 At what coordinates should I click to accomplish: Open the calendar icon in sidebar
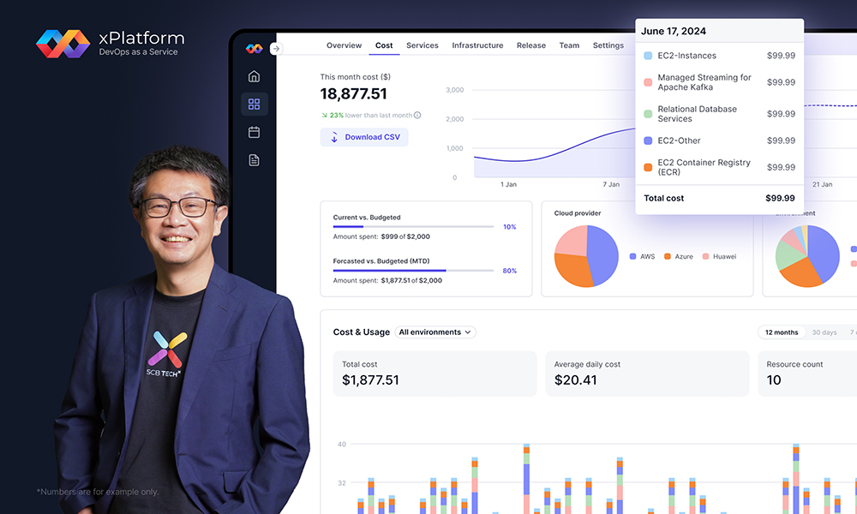254,132
